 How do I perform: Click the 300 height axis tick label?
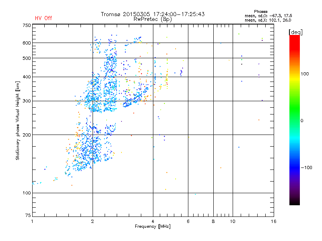(27, 101)
